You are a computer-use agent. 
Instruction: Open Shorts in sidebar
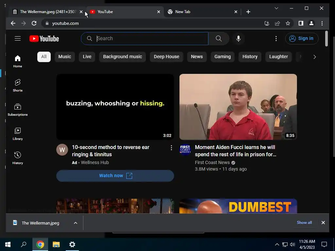click(18, 85)
